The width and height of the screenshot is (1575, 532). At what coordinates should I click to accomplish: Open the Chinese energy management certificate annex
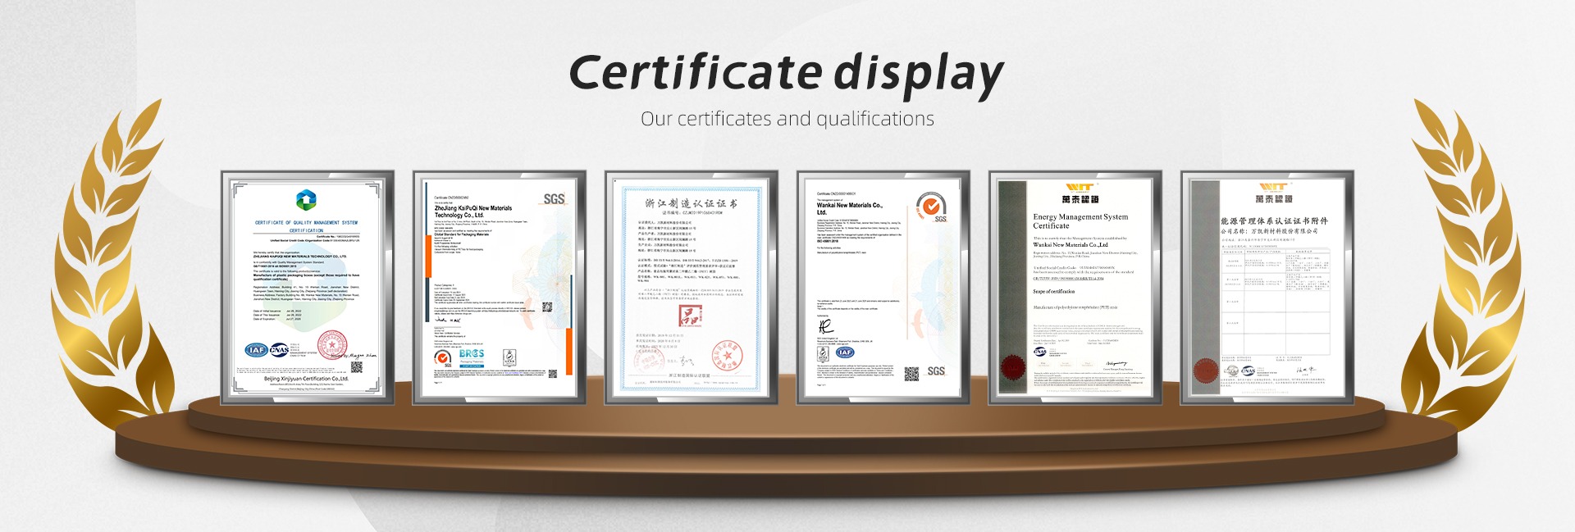click(x=1267, y=288)
